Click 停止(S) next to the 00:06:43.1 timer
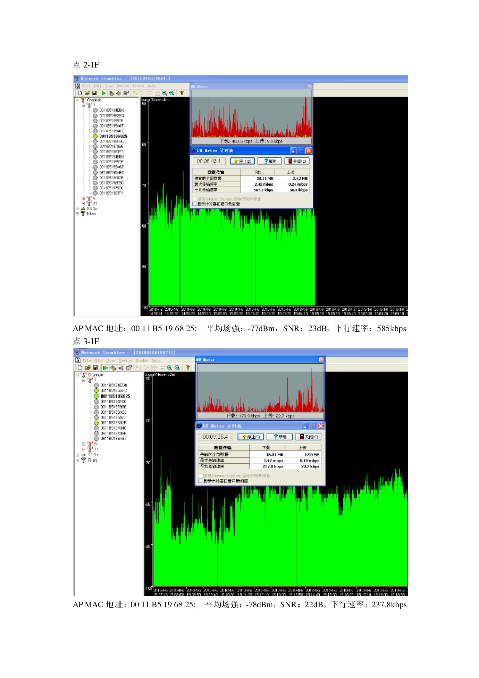Image resolution: width=479 pixels, height=678 pixels. click(x=242, y=161)
